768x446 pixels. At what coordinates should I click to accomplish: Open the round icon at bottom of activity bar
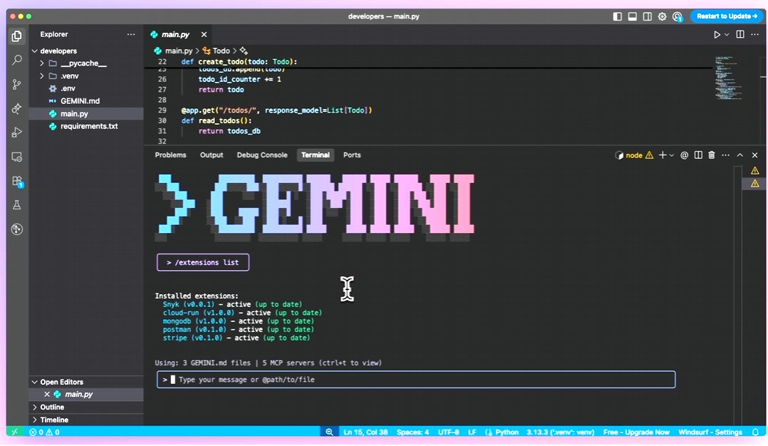tap(16, 229)
